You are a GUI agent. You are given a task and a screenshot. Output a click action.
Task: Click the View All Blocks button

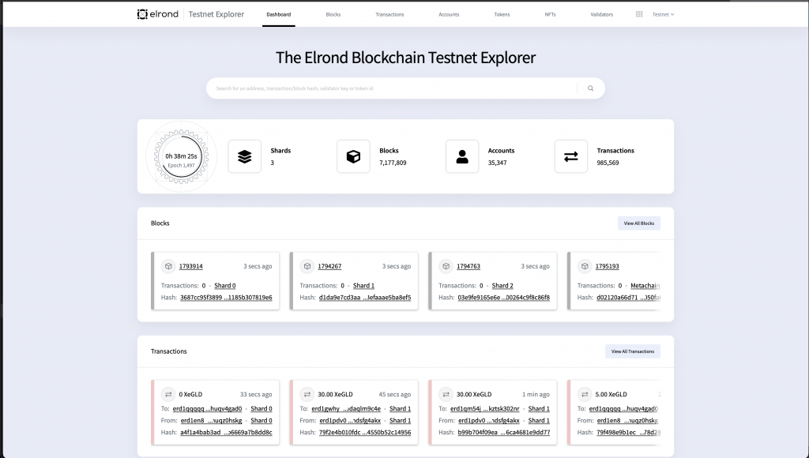coord(638,223)
